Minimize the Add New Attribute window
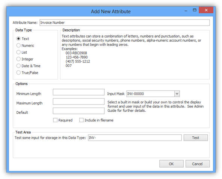This screenshot has width=222, height=179. click(186, 11)
